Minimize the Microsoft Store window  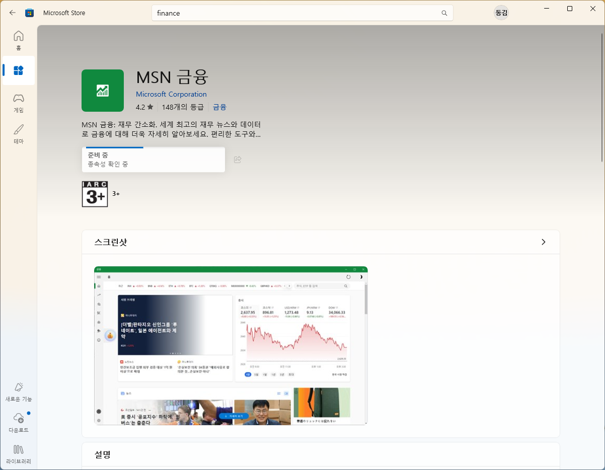tap(547, 9)
